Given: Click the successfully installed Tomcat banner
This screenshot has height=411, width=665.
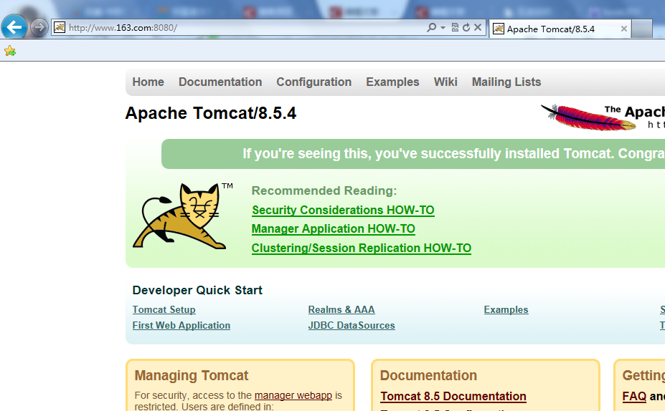Looking at the screenshot, I should pos(413,154).
